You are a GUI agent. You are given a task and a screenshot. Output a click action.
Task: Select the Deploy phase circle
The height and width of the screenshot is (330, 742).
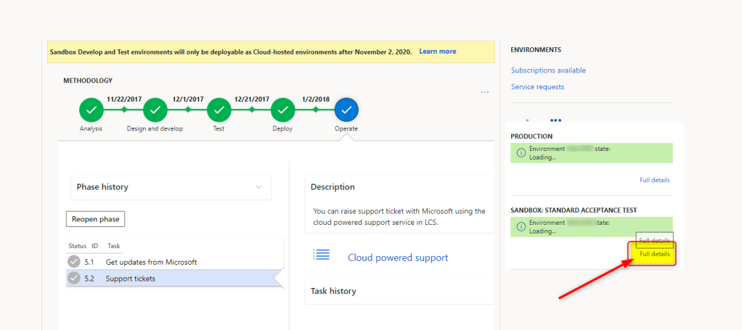click(x=282, y=110)
